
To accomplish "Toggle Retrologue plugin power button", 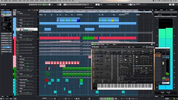I will click(92, 44).
